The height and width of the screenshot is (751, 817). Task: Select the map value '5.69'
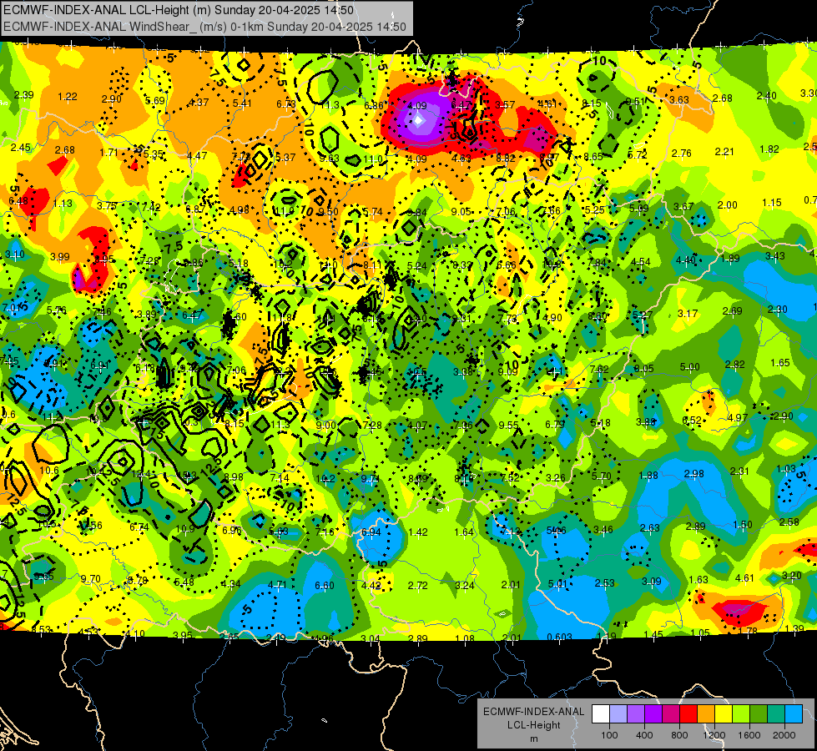[155, 101]
